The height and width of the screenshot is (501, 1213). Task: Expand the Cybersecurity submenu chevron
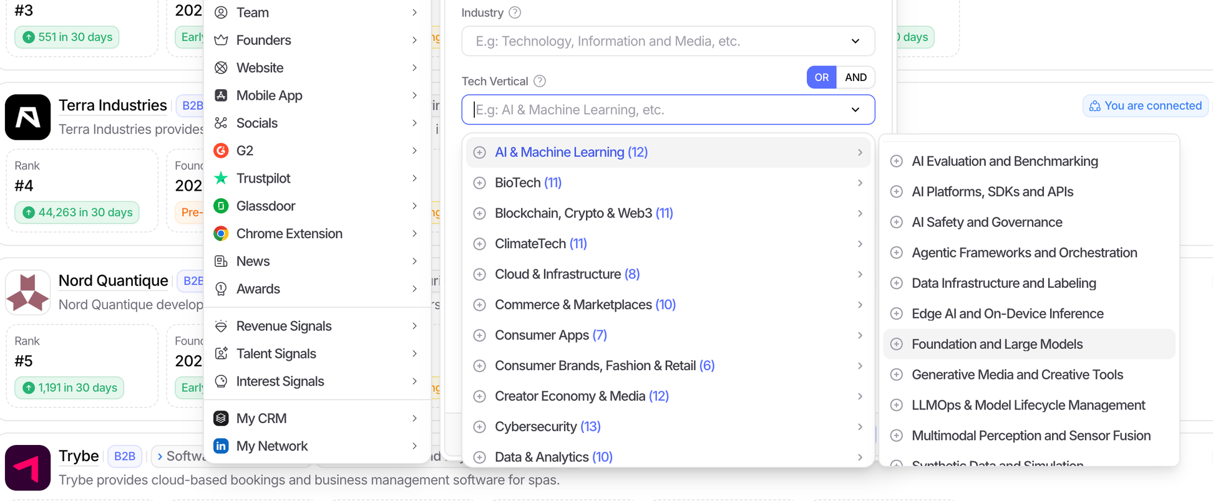click(860, 427)
